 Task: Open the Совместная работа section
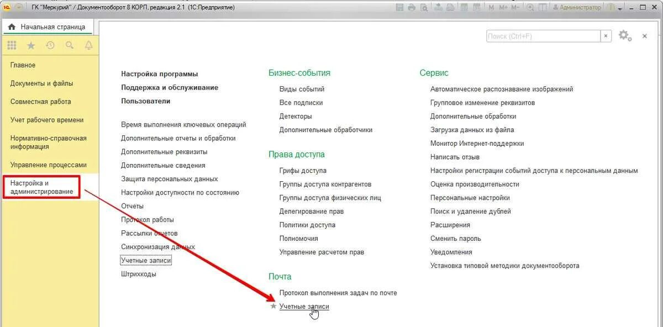[41, 102]
